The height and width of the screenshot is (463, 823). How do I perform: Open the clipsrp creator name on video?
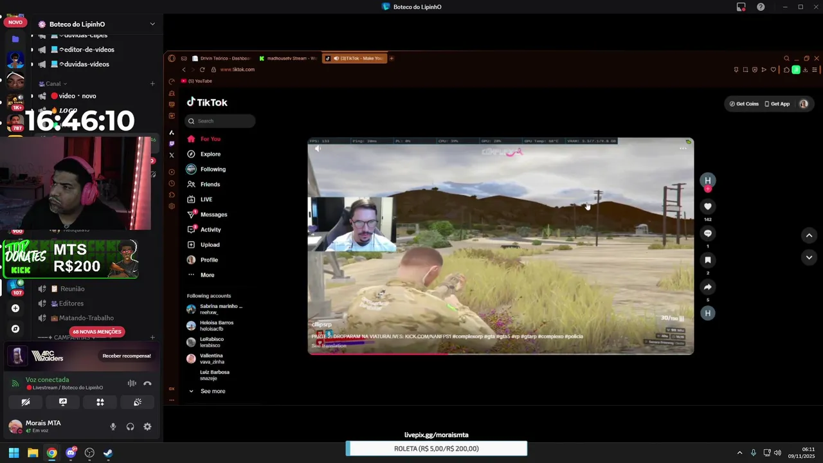tap(321, 325)
